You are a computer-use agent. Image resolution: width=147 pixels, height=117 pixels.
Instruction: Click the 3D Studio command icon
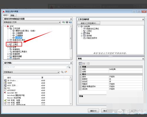5,80
